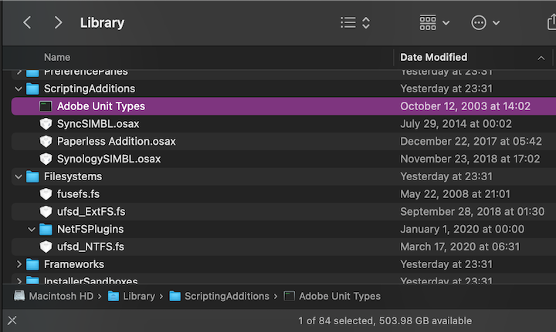Select the SyncSIMBL.osax file icon

pyautogui.click(x=46, y=124)
